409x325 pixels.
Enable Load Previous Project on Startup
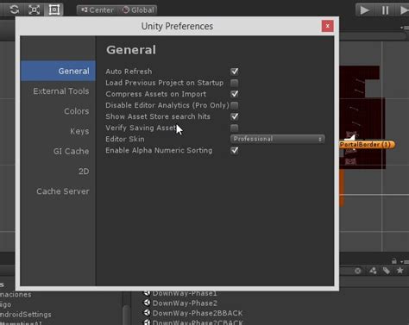[x=235, y=83]
